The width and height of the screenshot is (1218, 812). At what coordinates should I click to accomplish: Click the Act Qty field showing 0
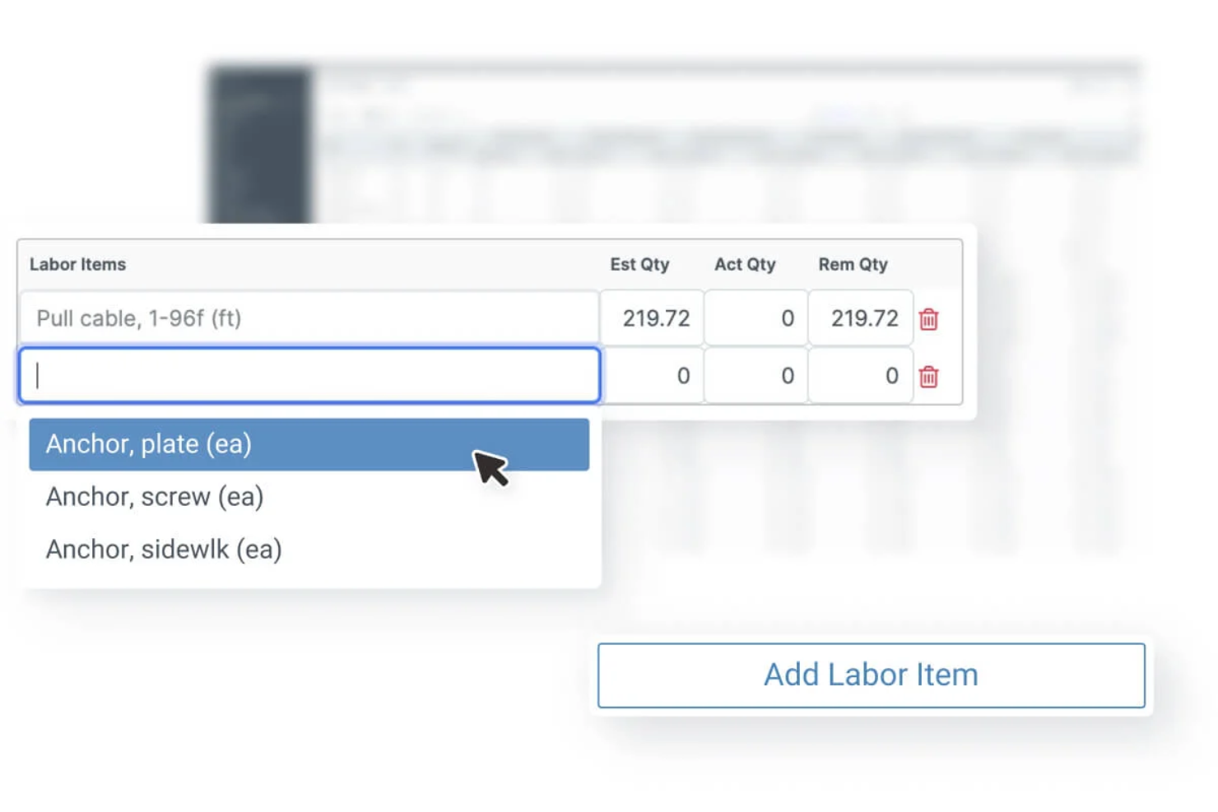755,318
